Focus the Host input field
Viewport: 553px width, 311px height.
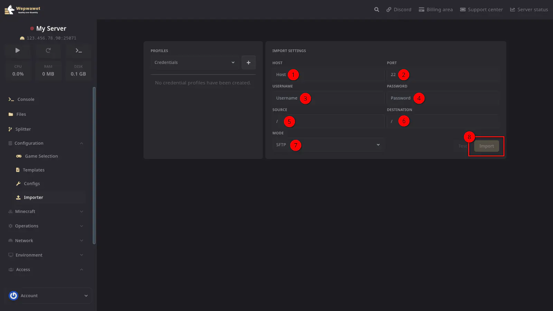point(328,75)
